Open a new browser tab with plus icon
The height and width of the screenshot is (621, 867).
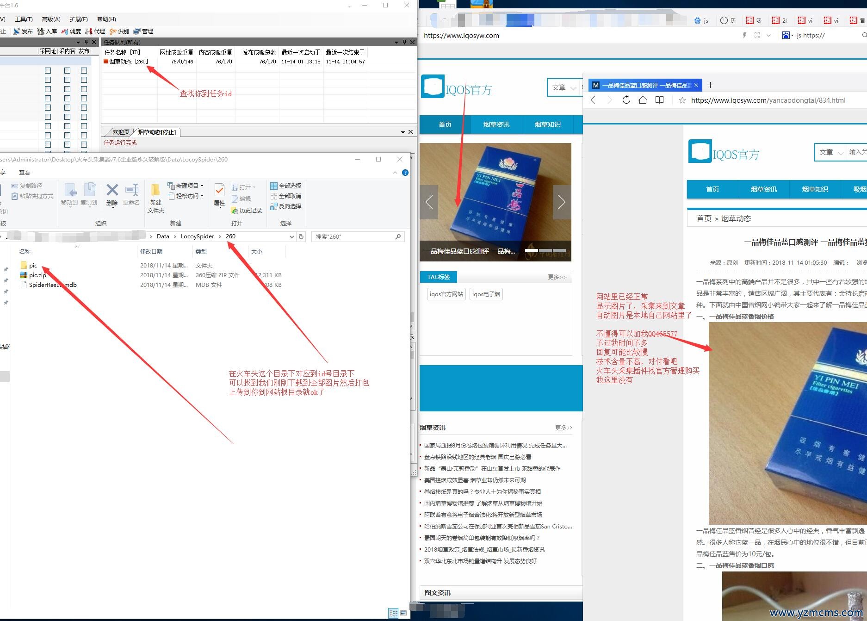[711, 85]
